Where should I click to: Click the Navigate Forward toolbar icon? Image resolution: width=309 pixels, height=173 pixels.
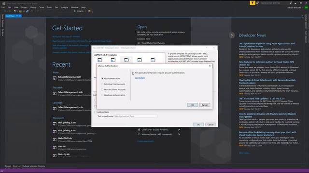click(10, 11)
